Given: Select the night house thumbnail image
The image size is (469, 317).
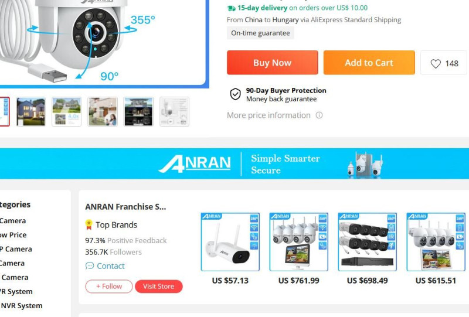Looking at the screenshot, I should (31, 111).
